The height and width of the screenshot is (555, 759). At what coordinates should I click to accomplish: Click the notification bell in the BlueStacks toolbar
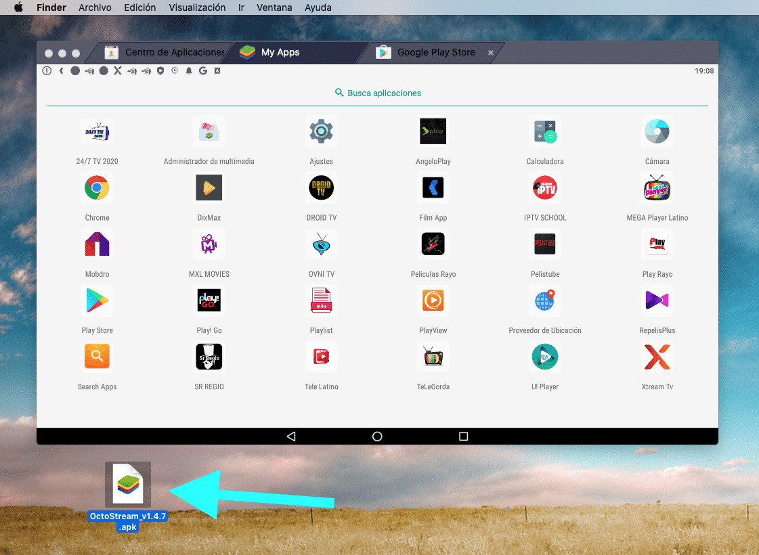[189, 70]
